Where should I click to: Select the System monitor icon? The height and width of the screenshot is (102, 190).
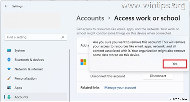[x=9, y=50]
